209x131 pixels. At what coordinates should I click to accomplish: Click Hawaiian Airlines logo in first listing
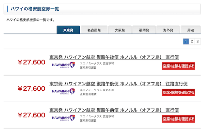tap(63, 65)
